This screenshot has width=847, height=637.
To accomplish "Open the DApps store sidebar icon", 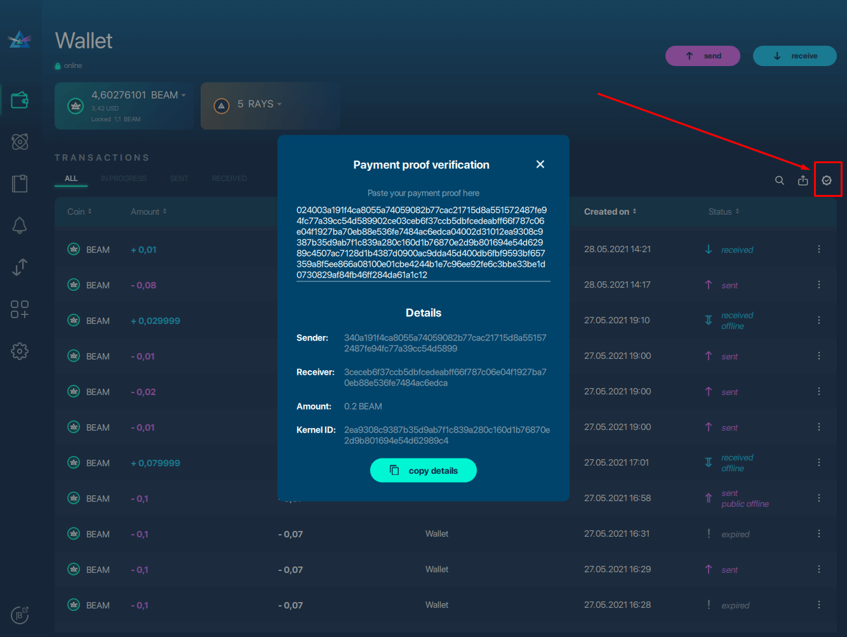I will pos(20,309).
